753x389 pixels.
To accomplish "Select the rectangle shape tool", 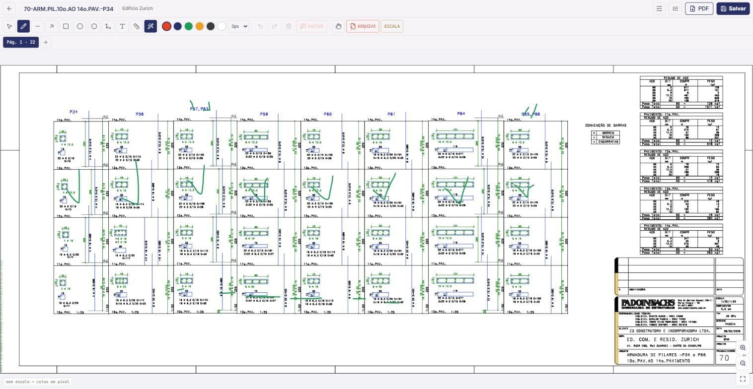I will click(66, 26).
